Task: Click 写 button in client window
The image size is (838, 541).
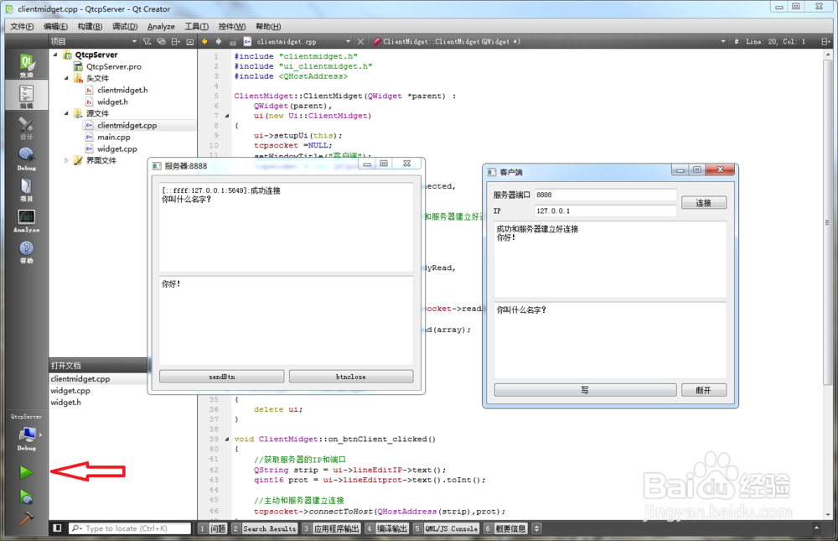Action: [585, 390]
